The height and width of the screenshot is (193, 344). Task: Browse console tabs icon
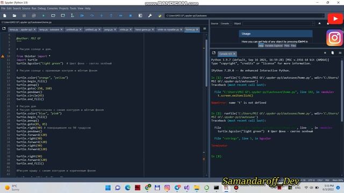pyautogui.click(x=214, y=53)
